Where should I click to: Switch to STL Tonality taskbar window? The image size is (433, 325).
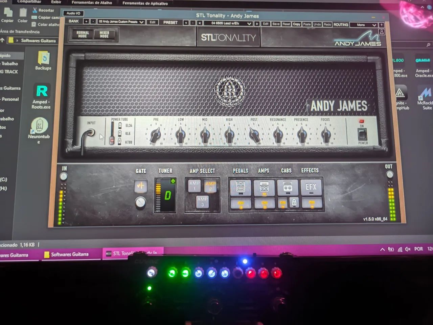pyautogui.click(x=133, y=253)
